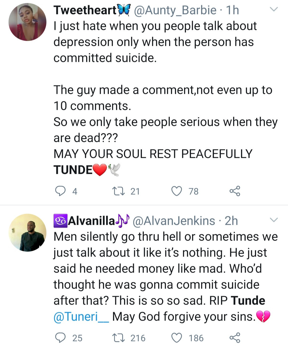
Task: Reply to AlvanJenkins' tweet
Action: [60, 338]
